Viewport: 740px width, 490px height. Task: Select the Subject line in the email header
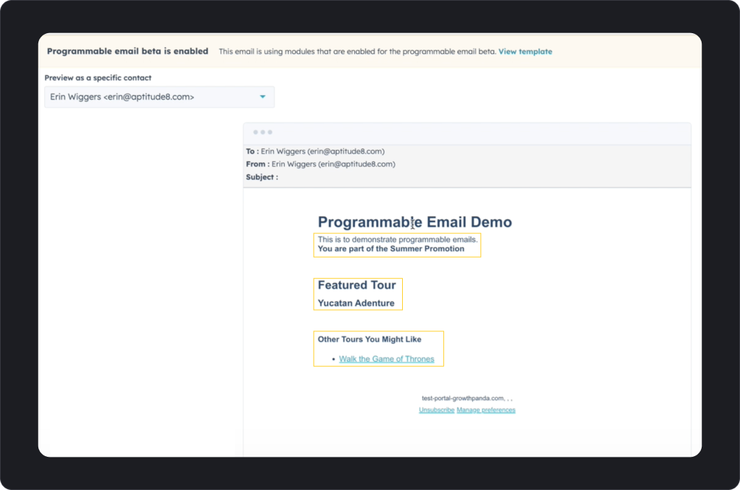pyautogui.click(x=260, y=177)
